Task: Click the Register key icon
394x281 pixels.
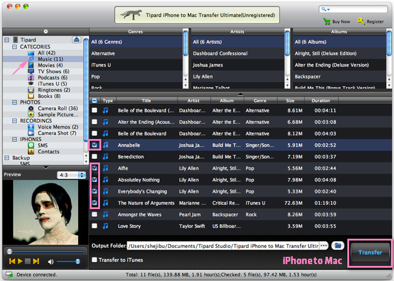Action: [361, 21]
